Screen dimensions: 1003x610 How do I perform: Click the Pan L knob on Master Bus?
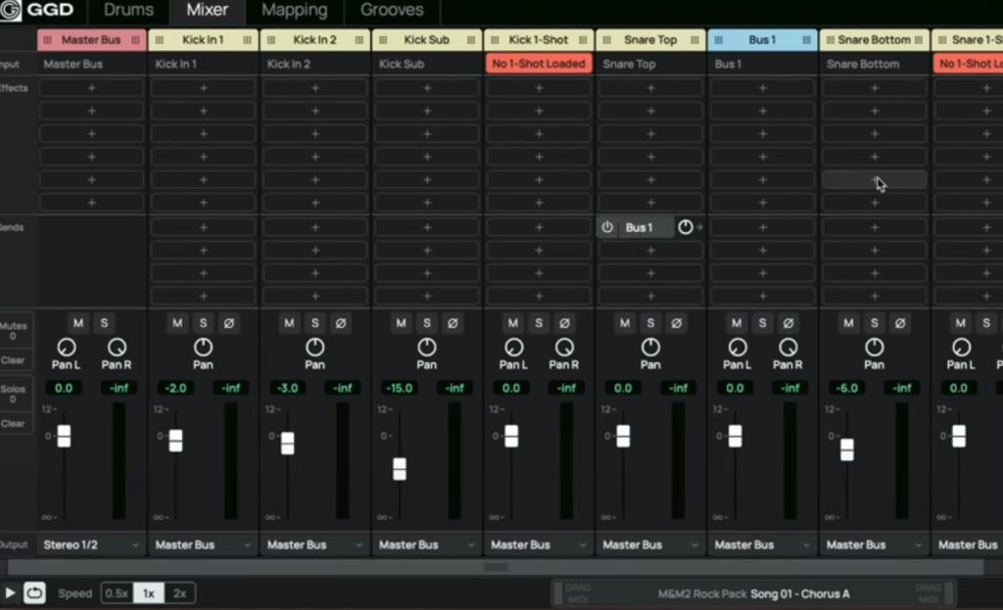pyautogui.click(x=66, y=348)
